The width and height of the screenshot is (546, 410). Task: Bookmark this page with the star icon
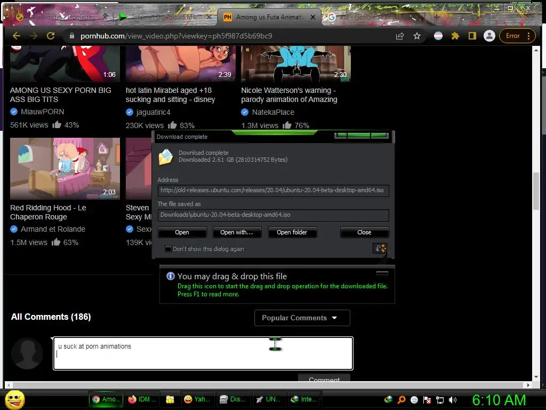(x=417, y=36)
